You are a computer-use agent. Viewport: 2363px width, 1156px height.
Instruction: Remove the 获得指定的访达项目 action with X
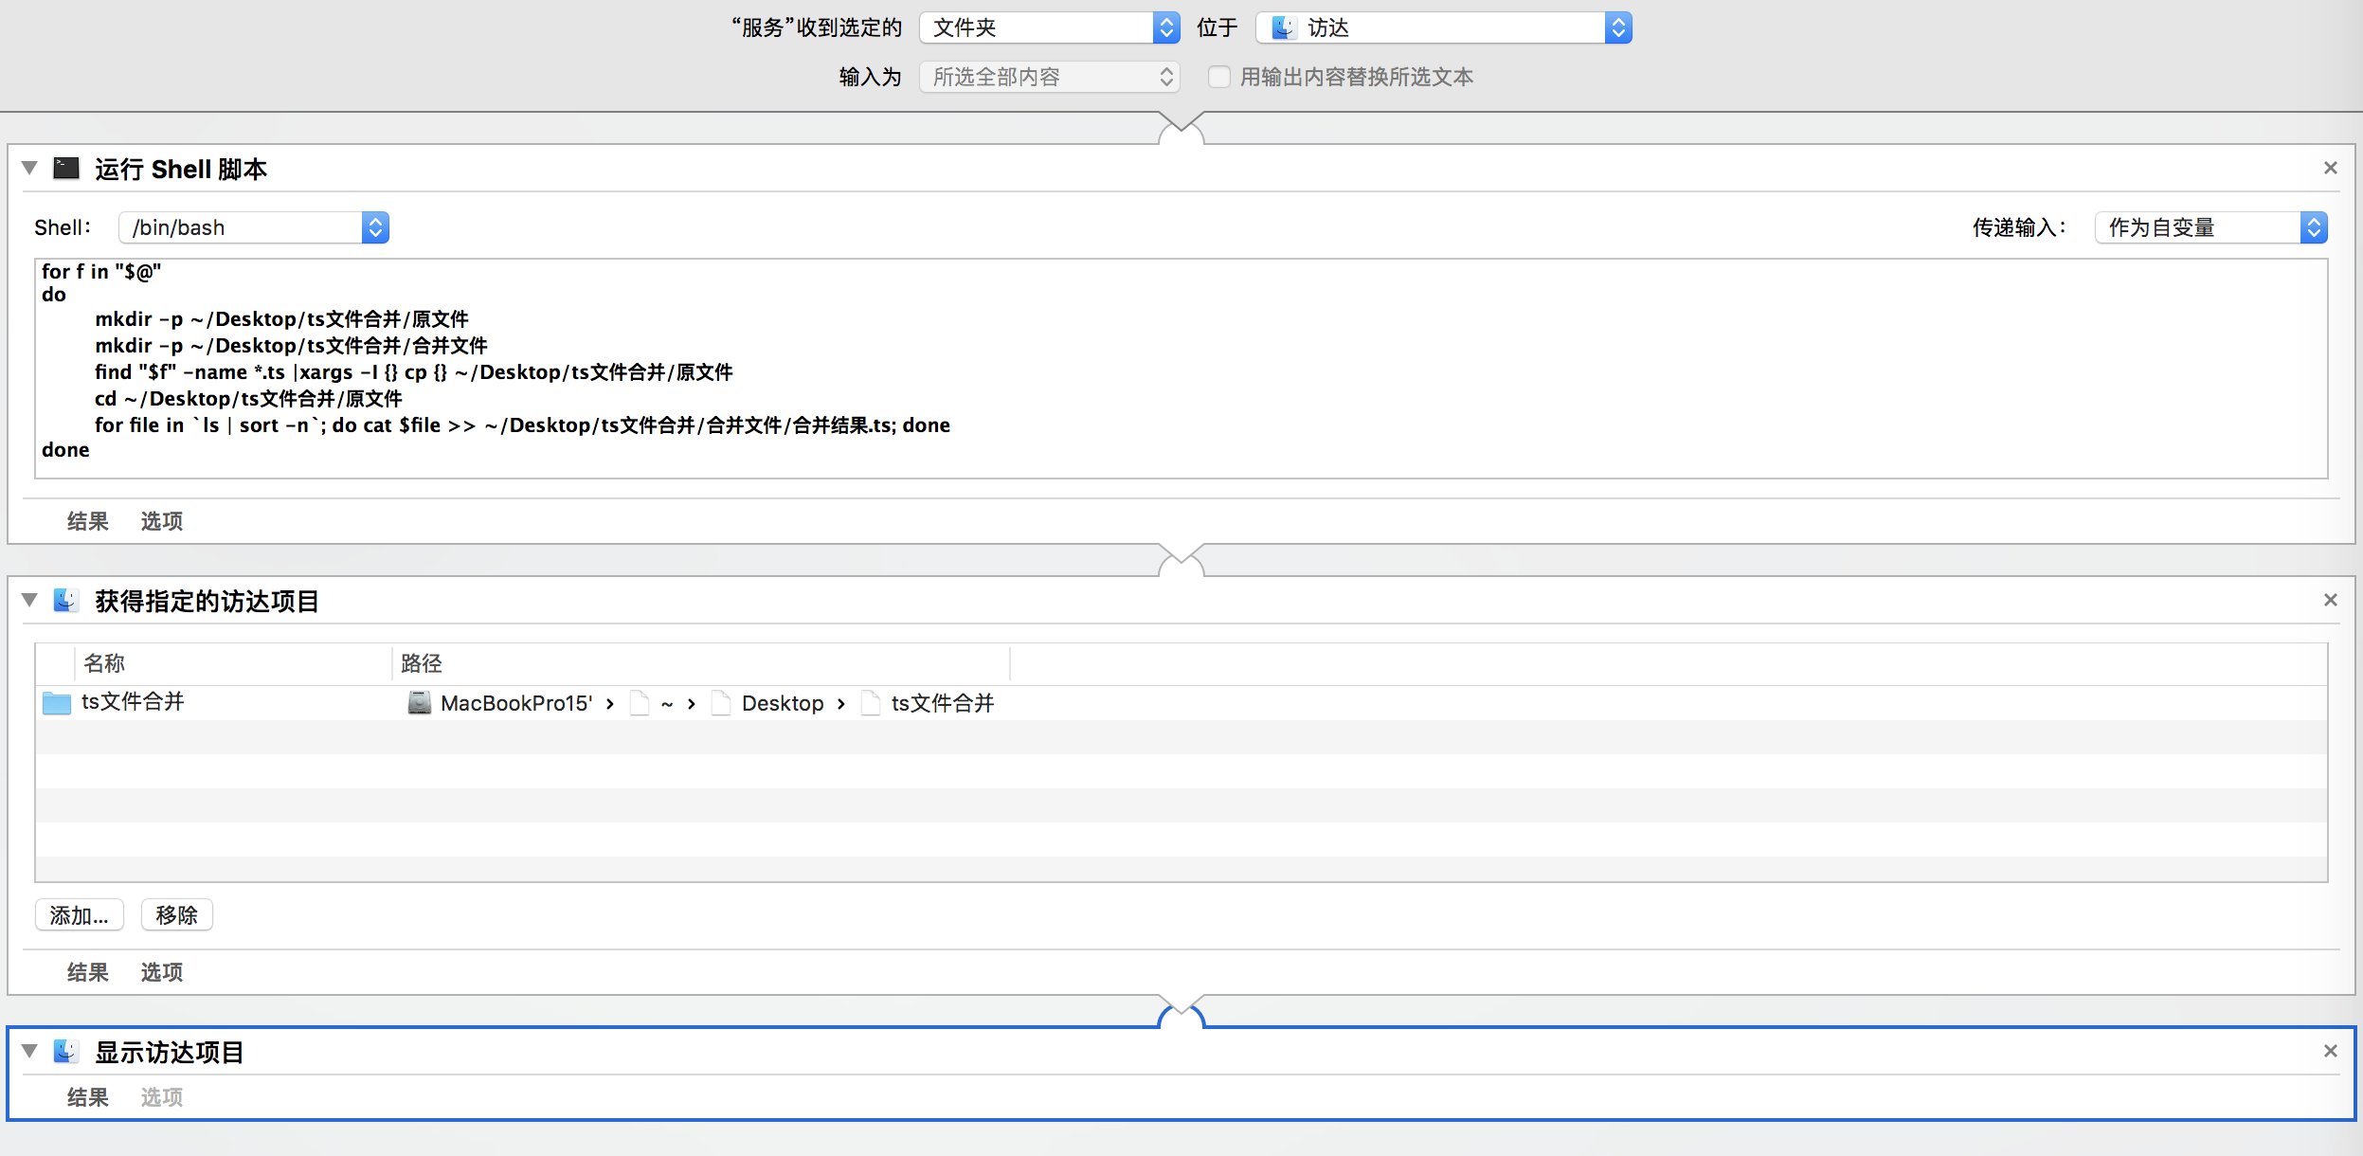(2330, 601)
